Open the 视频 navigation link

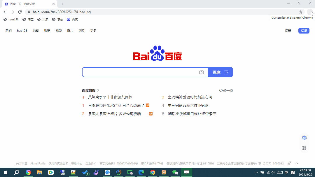(x=59, y=31)
